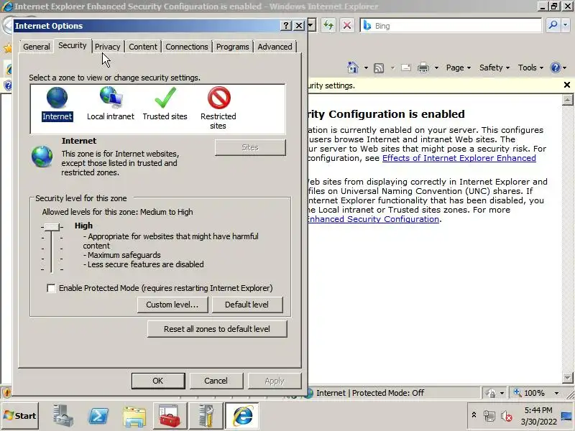Open the red toolbox taskbar icon

pos(170,416)
